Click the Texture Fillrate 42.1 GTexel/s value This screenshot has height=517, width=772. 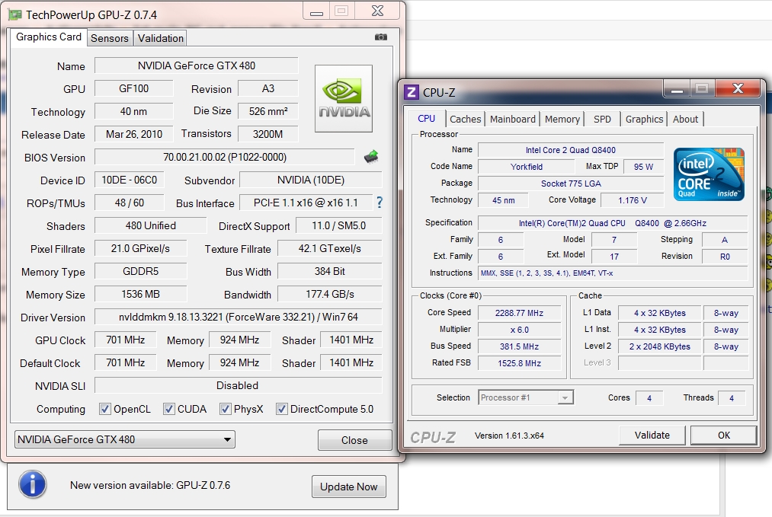tap(330, 248)
